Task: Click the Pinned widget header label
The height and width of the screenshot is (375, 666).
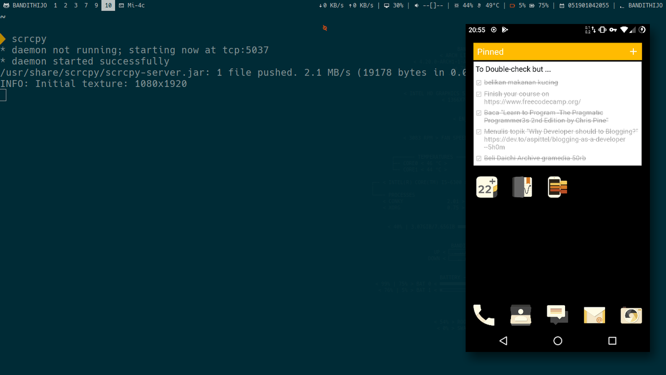Action: pyautogui.click(x=490, y=52)
